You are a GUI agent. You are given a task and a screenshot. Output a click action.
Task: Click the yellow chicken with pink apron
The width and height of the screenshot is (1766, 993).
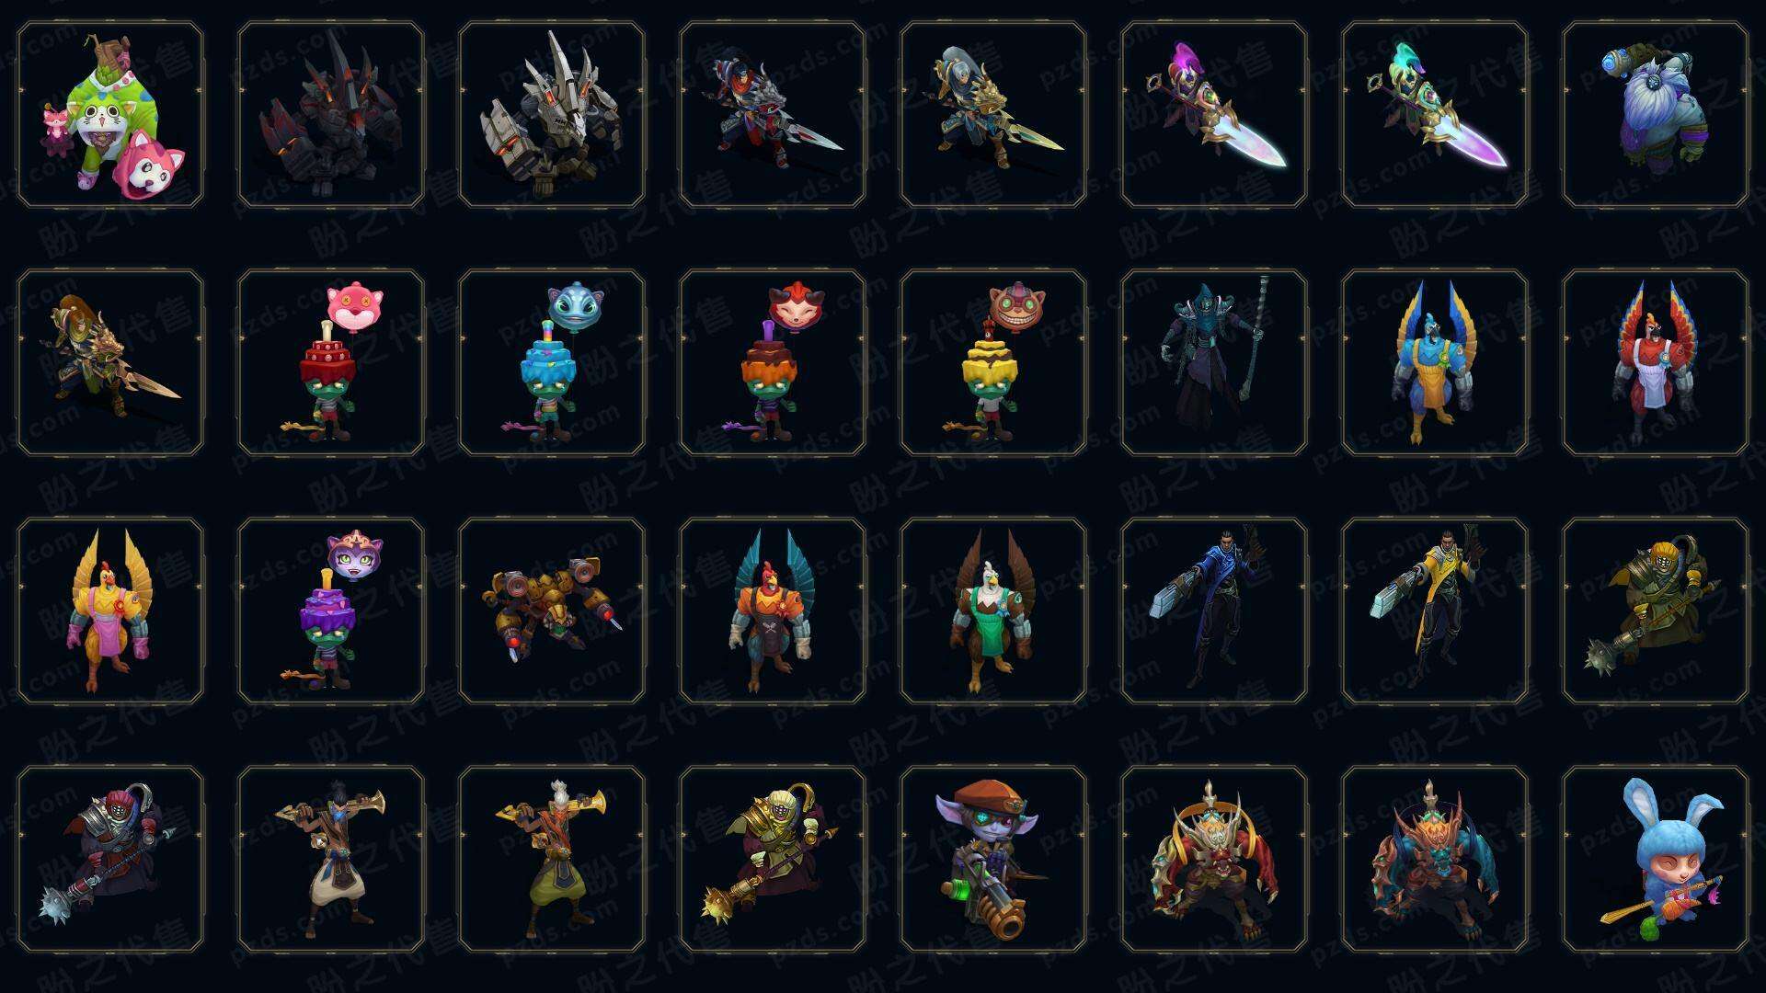point(110,611)
